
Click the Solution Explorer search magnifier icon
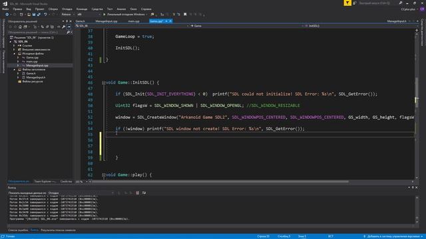[x=68, y=33]
